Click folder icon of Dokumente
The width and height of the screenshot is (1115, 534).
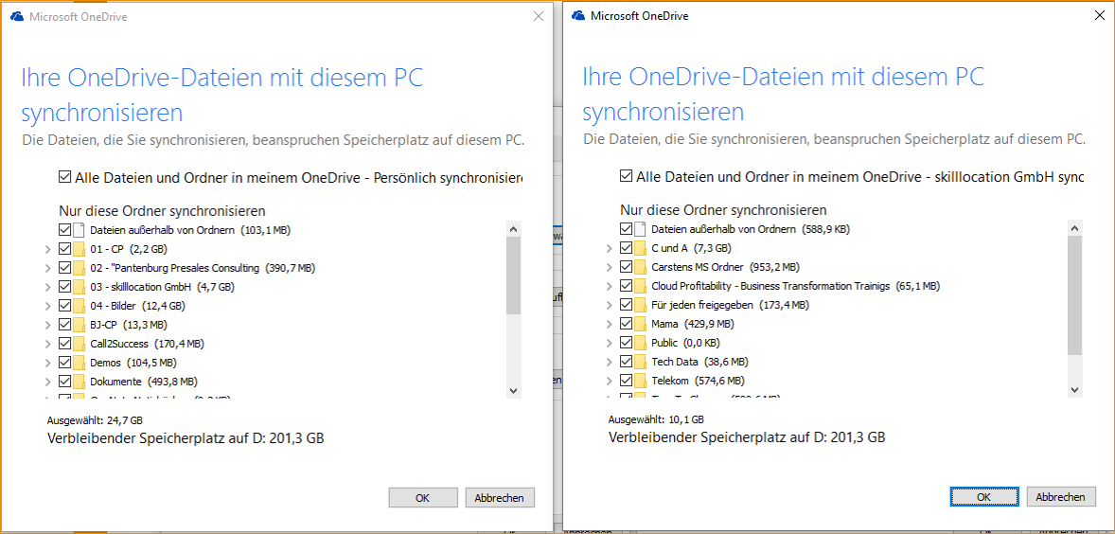point(80,382)
